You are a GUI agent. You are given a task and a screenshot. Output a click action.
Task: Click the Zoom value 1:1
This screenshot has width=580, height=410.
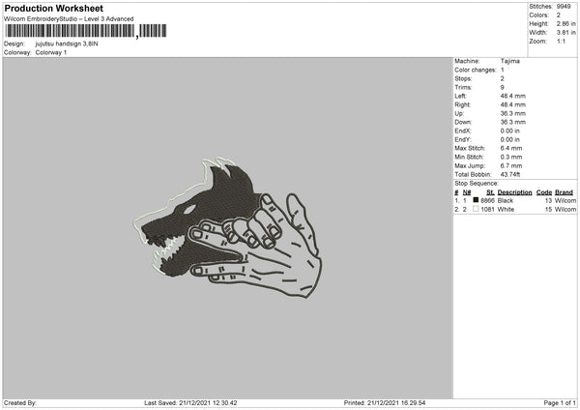[x=561, y=41]
